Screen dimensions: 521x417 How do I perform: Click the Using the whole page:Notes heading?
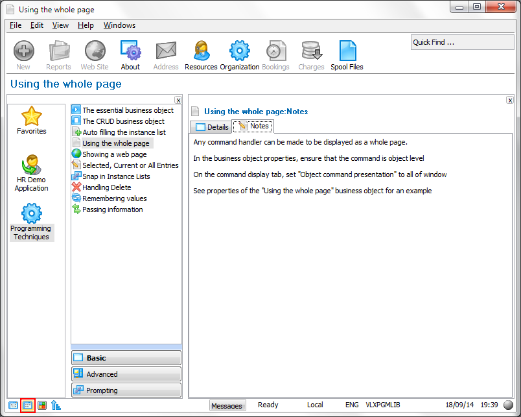256,112
